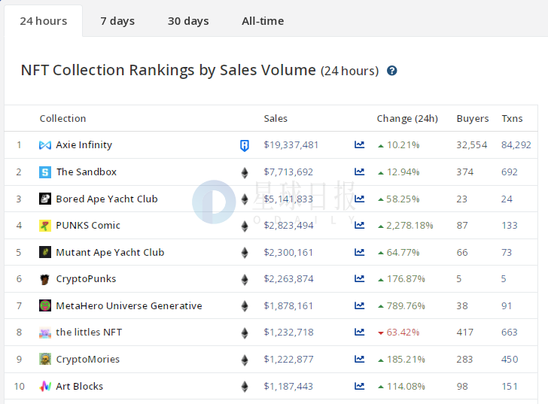Click the Buyers column header
The image size is (548, 404).
(x=473, y=119)
